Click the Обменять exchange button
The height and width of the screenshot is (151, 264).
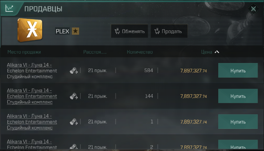(129, 31)
